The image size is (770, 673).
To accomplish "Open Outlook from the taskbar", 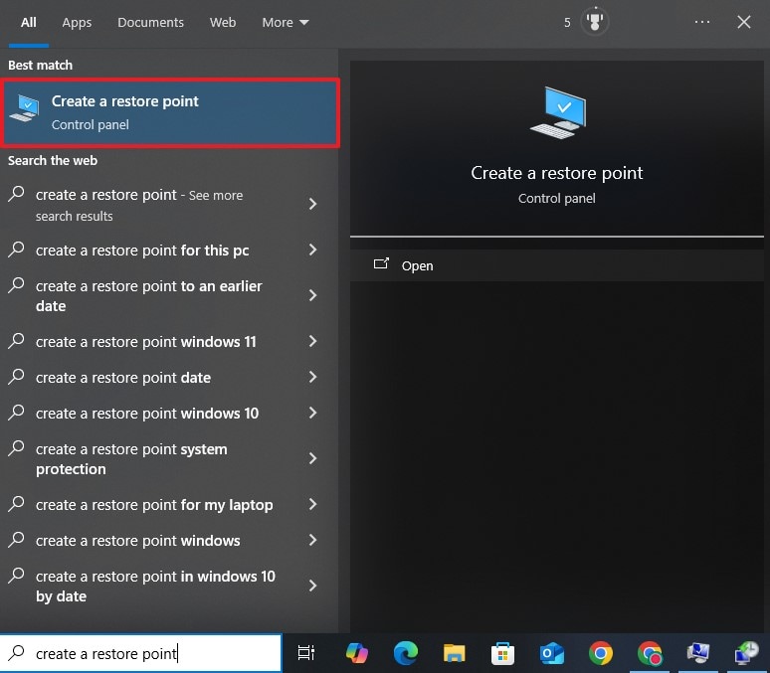I will (551, 653).
